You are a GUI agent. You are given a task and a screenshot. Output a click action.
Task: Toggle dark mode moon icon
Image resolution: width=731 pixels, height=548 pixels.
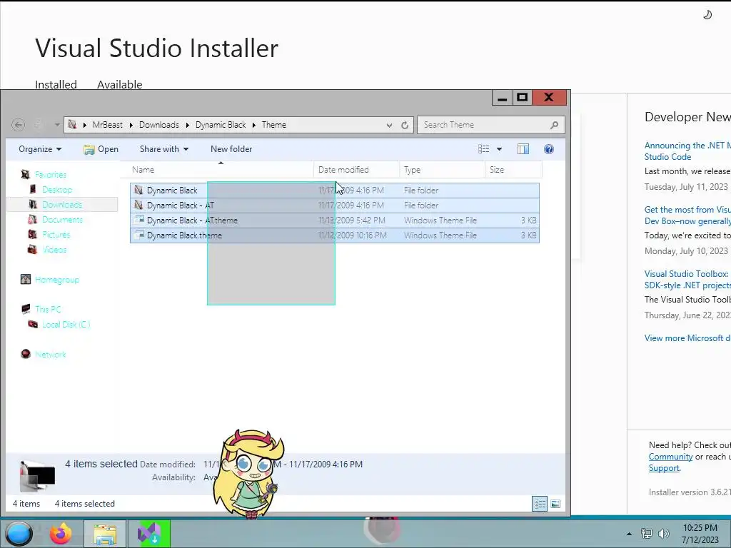(x=707, y=15)
